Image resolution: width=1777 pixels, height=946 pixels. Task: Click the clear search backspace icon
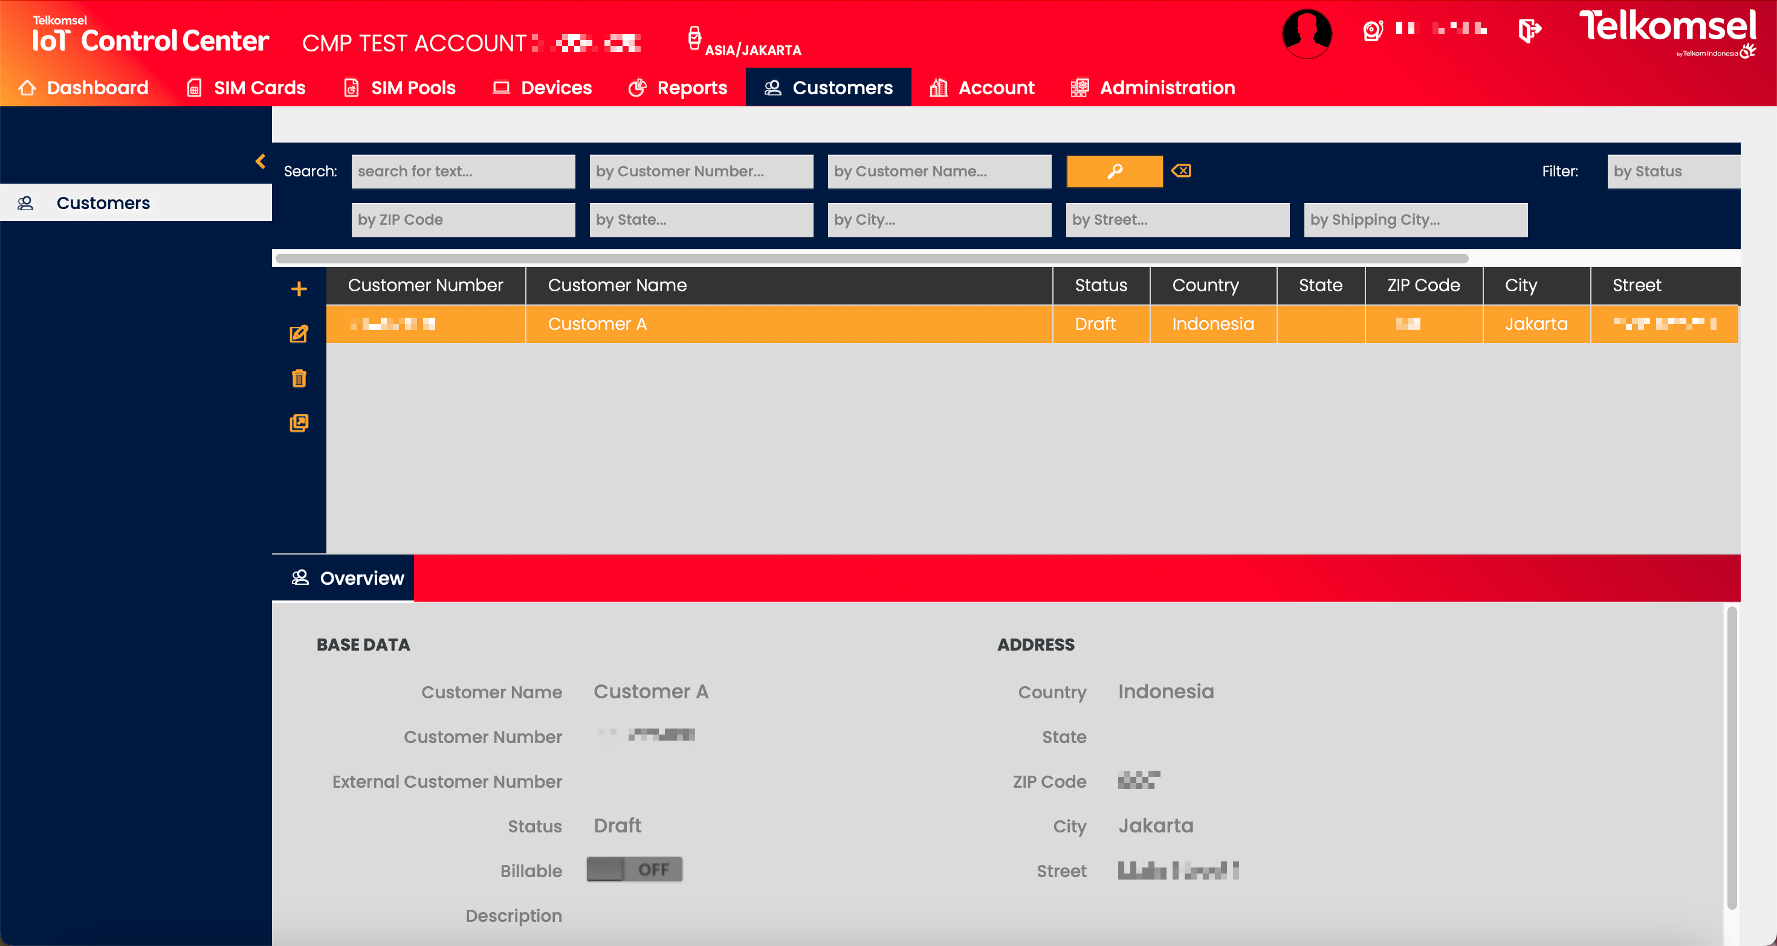[x=1181, y=171]
